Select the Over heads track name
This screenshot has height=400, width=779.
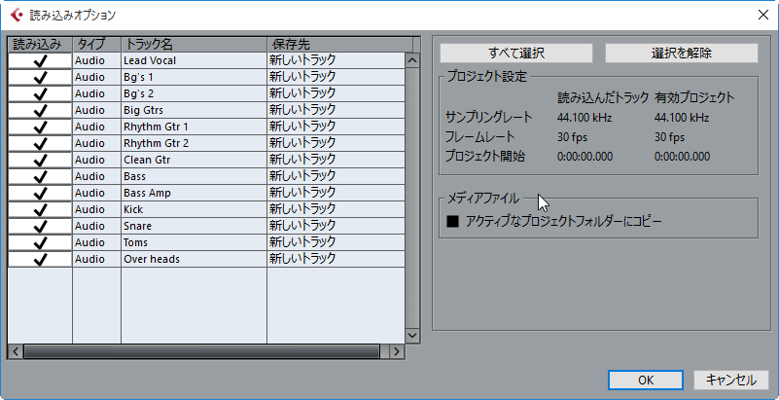click(152, 259)
